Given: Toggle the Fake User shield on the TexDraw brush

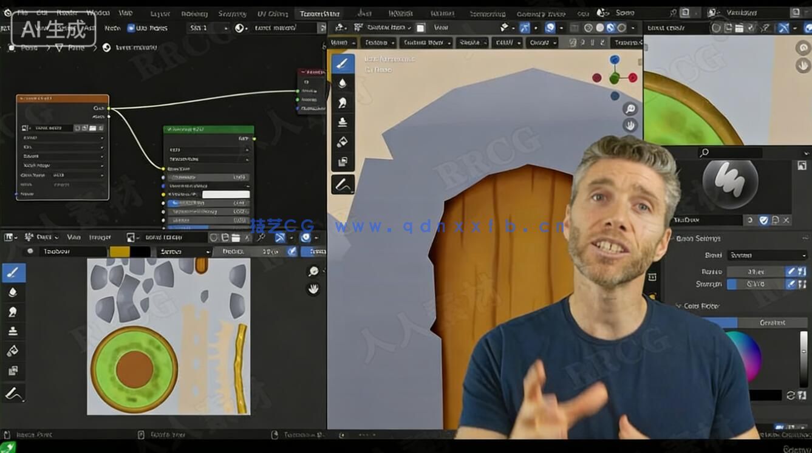Looking at the screenshot, I should [x=764, y=220].
